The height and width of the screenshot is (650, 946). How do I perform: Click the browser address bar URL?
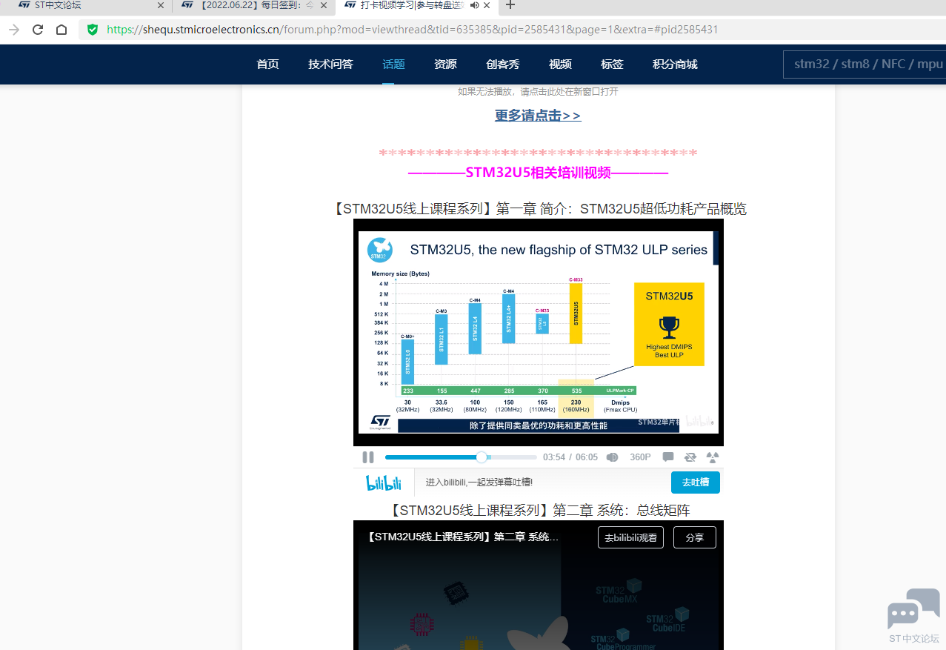point(413,30)
